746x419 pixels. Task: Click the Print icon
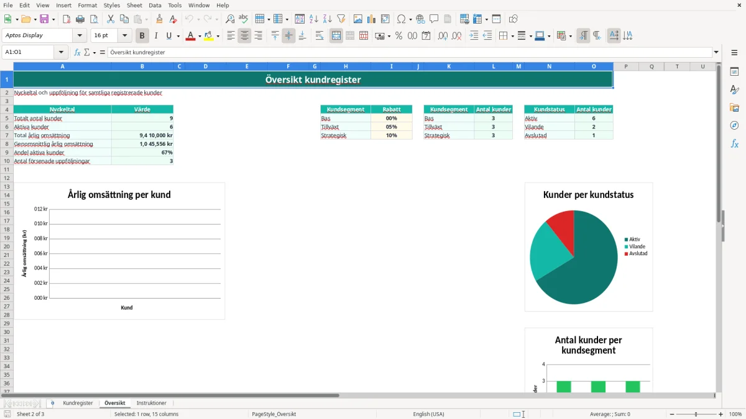pyautogui.click(x=80, y=19)
